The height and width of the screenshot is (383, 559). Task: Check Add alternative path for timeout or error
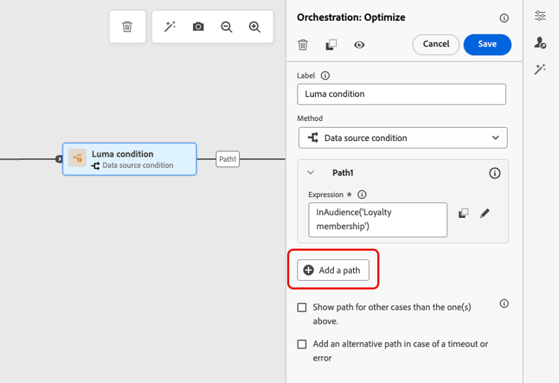click(x=302, y=345)
